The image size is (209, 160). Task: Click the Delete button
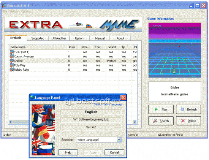(188, 121)
